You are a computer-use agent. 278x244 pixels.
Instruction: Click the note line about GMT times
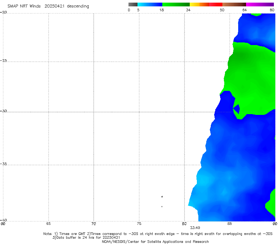pos(158,234)
